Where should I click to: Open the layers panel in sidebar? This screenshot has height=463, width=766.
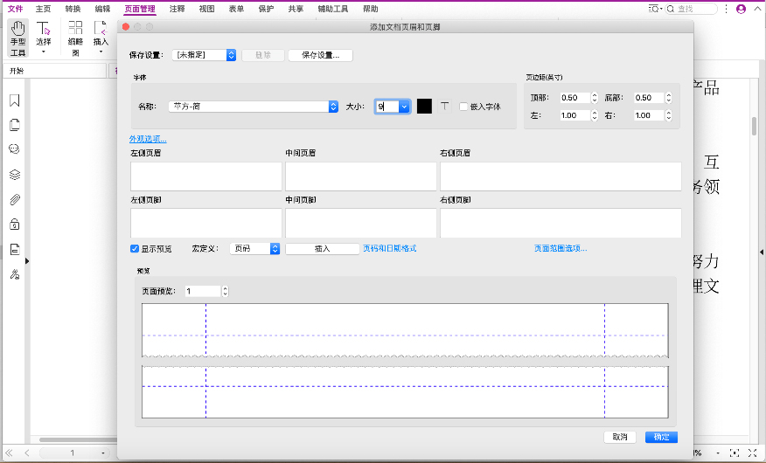pos(15,175)
